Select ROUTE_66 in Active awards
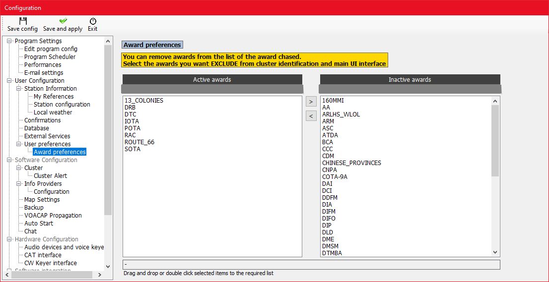 pos(139,142)
